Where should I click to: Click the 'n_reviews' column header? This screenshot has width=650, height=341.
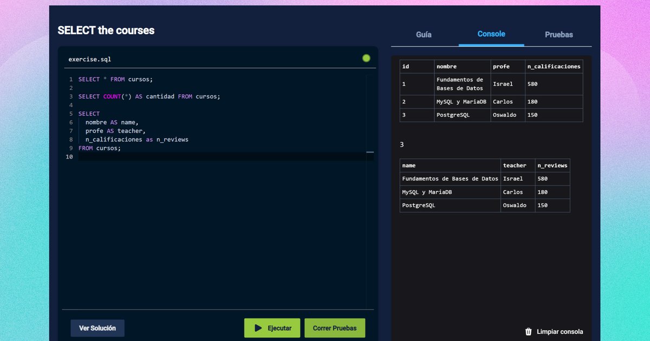tap(552, 166)
